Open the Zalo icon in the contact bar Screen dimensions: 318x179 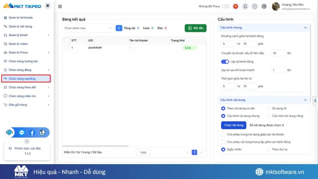22,133
